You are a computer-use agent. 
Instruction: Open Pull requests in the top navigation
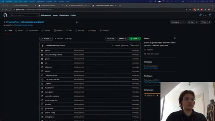[46, 15]
